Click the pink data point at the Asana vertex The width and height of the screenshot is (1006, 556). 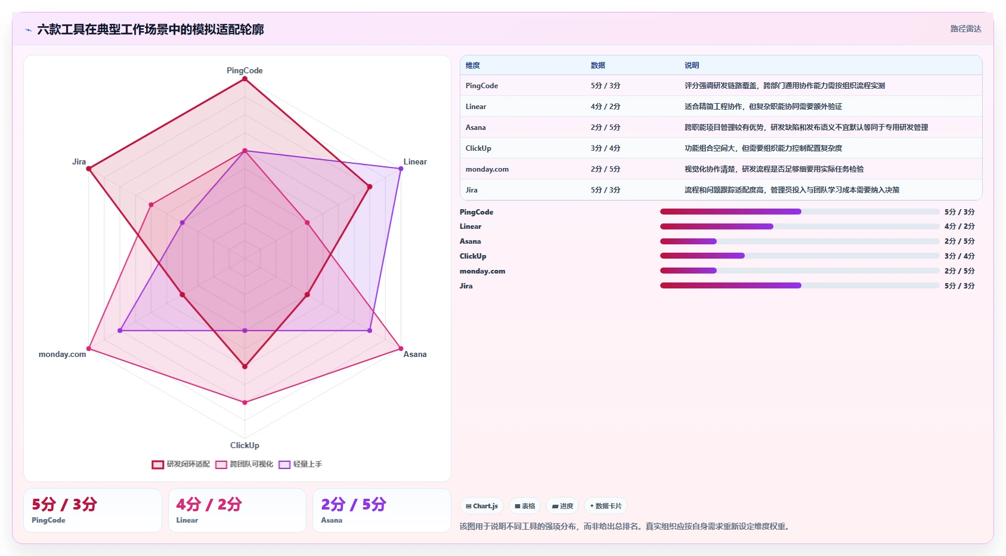coord(401,349)
